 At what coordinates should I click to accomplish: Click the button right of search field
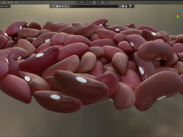tap(120, 6)
